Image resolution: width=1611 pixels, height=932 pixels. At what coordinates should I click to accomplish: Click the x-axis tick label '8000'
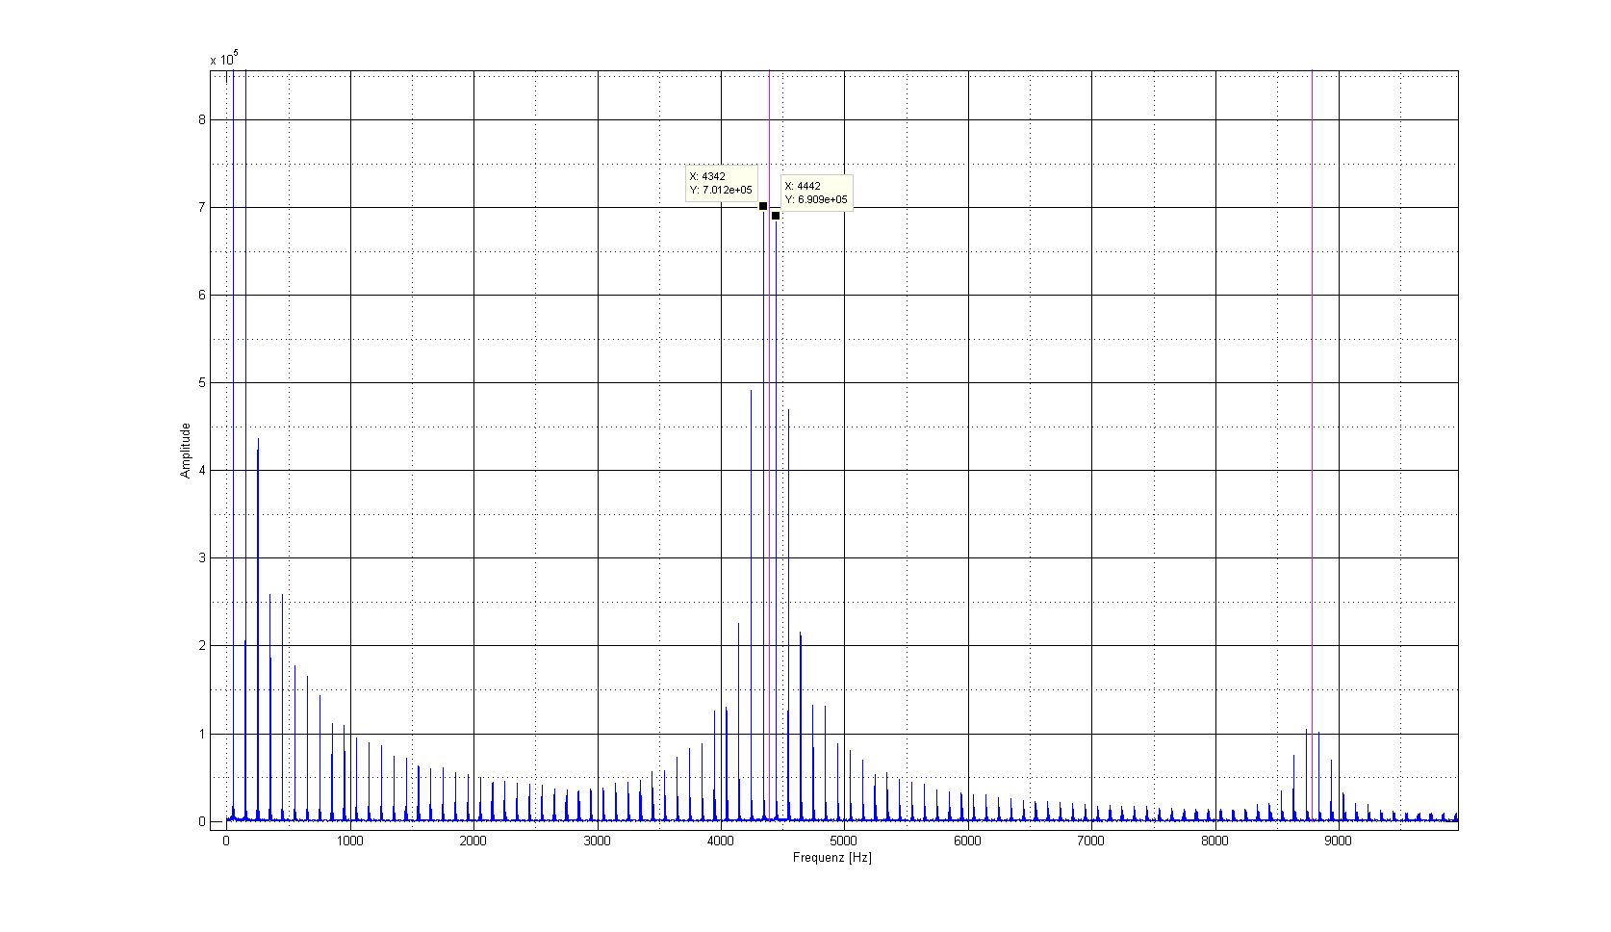pyautogui.click(x=1215, y=841)
